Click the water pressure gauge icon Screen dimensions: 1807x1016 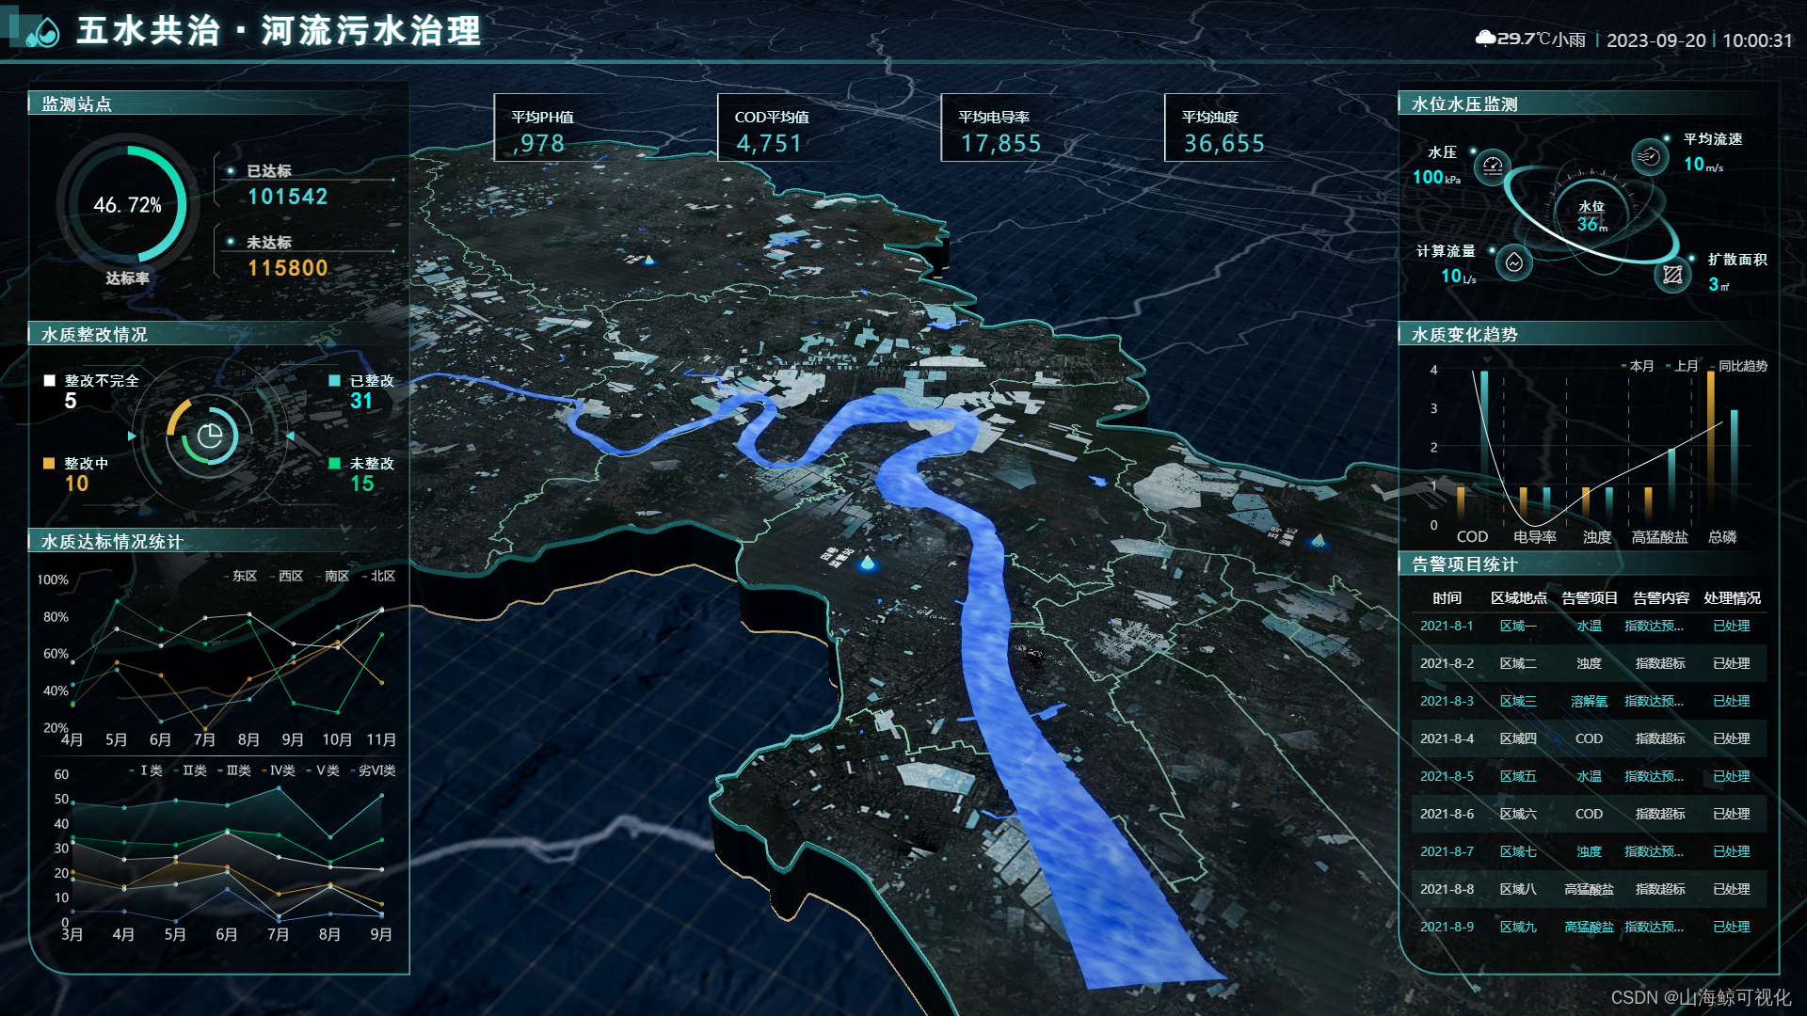pyautogui.click(x=1492, y=167)
